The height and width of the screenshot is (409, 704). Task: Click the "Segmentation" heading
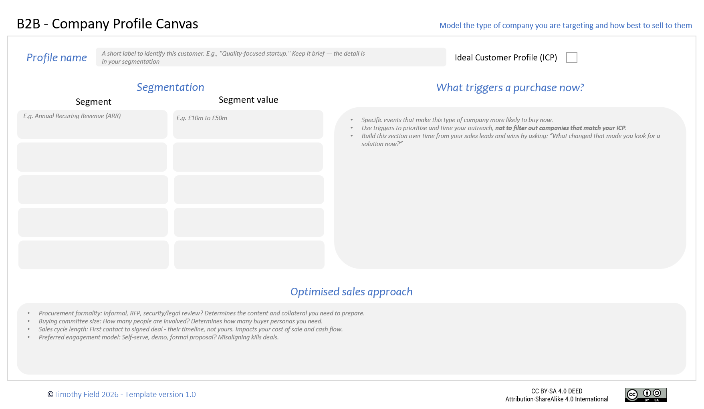pos(170,87)
